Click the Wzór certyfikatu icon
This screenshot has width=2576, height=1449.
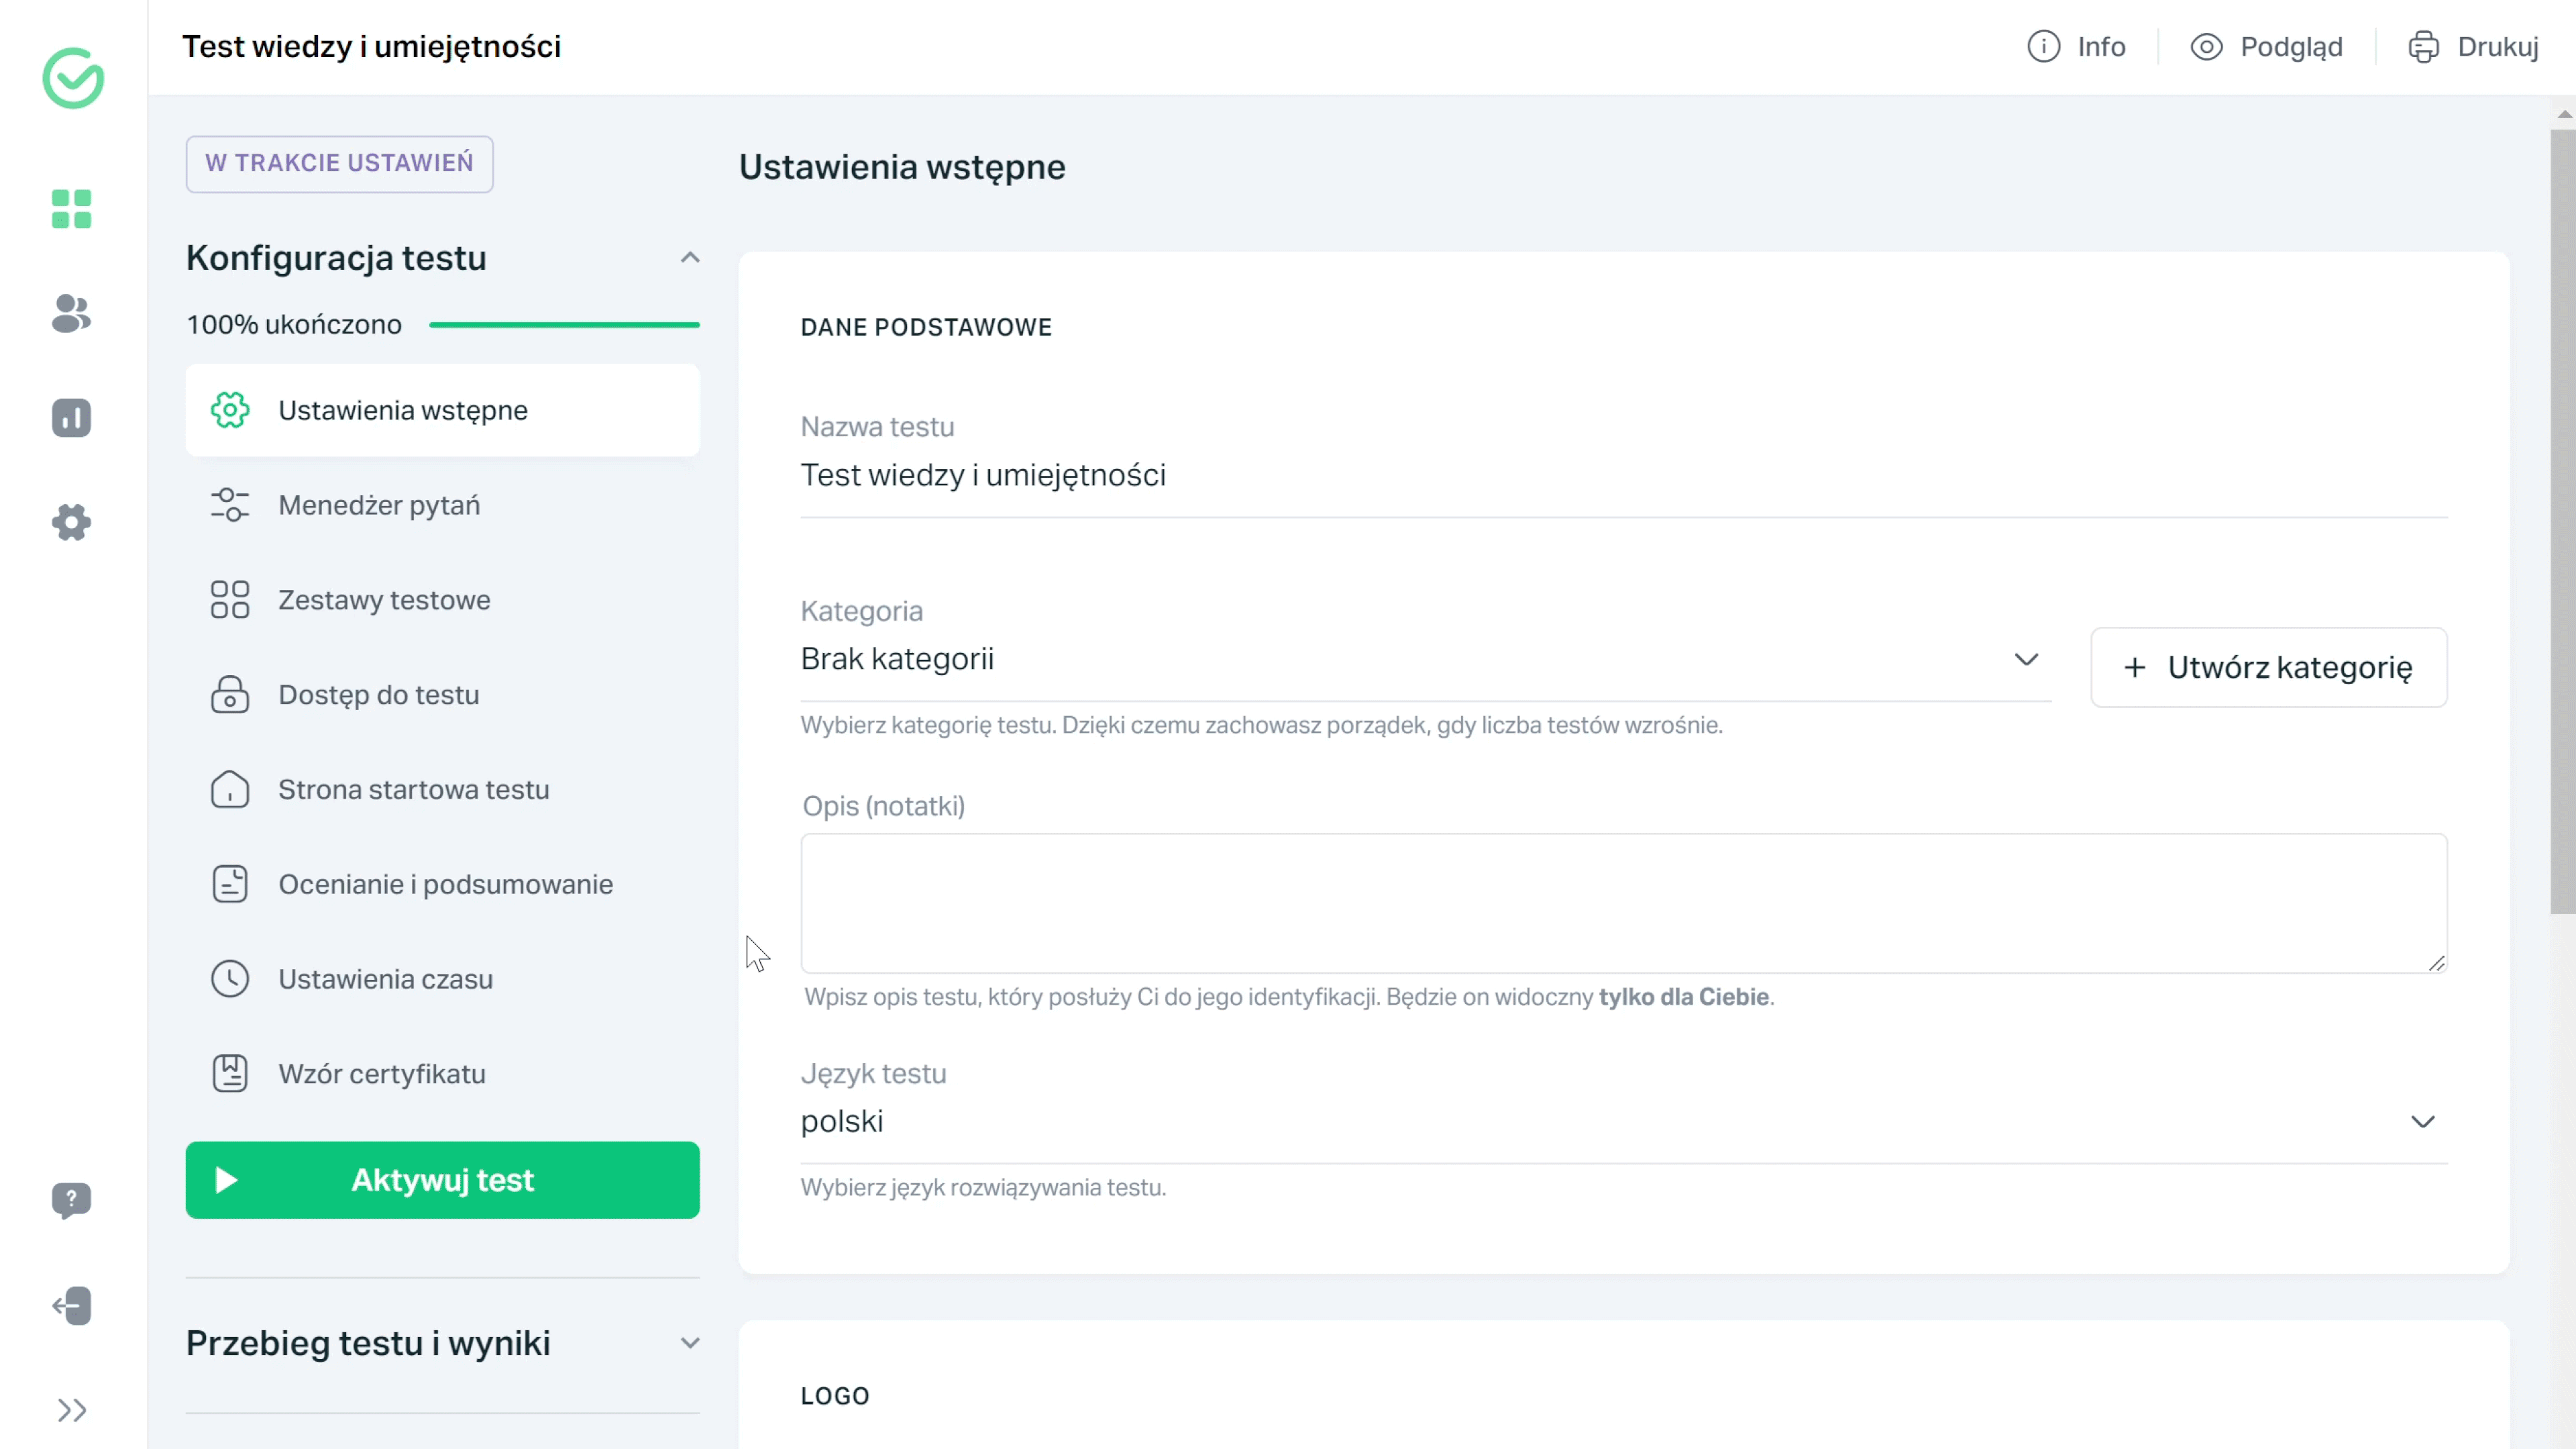click(230, 1074)
